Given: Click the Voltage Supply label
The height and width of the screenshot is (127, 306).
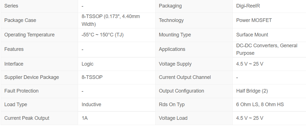Looking at the screenshot, I should pos(175,64).
